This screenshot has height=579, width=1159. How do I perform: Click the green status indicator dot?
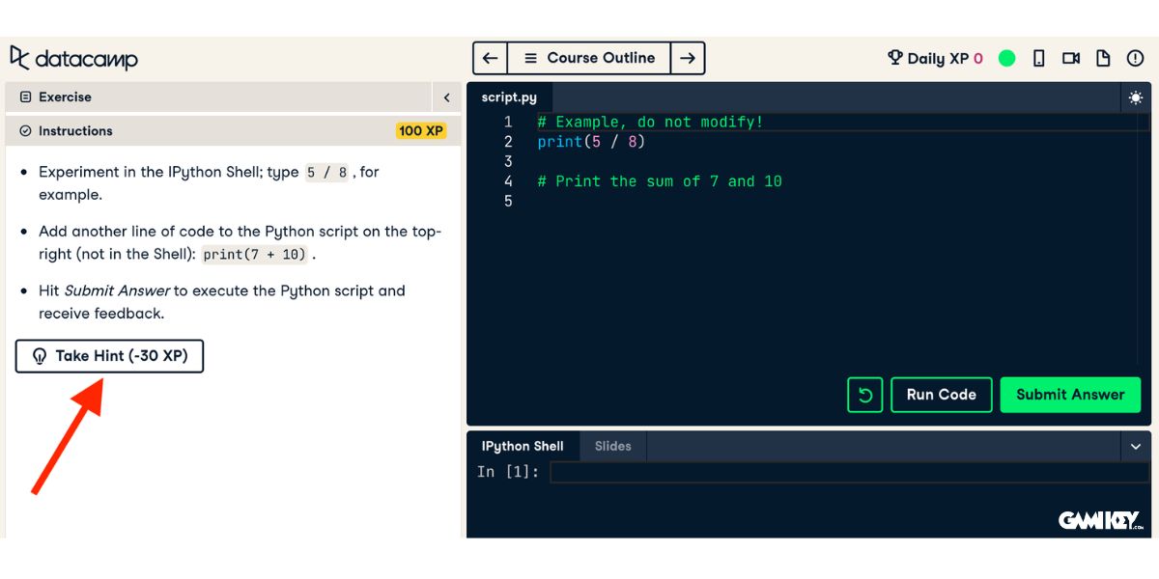pyautogui.click(x=1006, y=58)
